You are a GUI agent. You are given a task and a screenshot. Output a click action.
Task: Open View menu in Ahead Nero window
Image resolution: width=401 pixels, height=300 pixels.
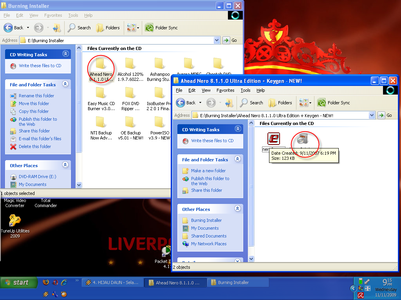(x=206, y=90)
